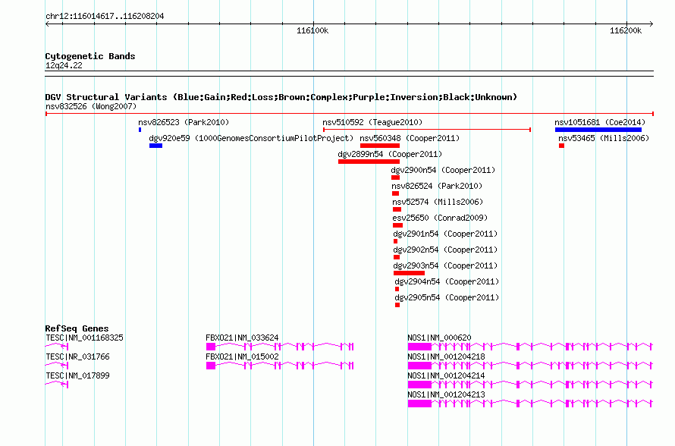Click the 12q24.22 band label

[64, 65]
